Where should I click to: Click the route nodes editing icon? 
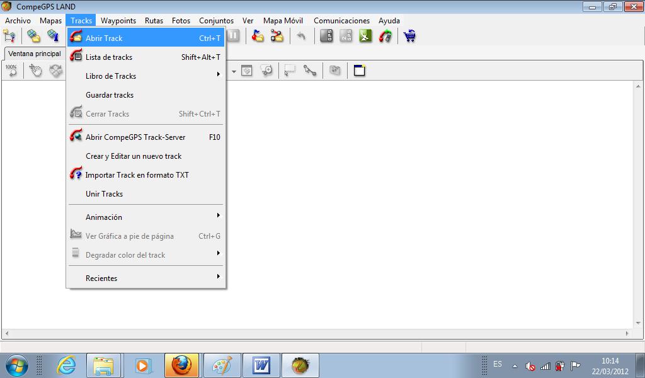pyautogui.click(x=310, y=71)
